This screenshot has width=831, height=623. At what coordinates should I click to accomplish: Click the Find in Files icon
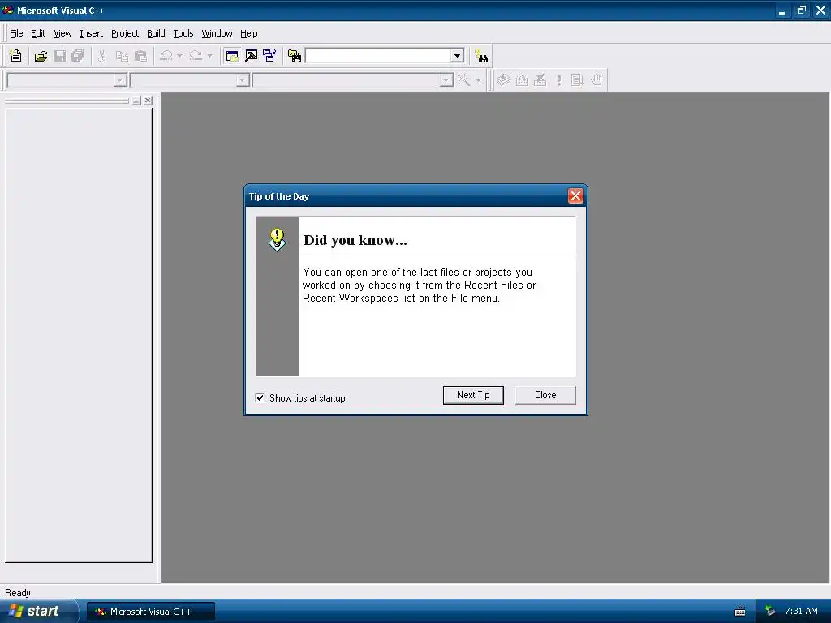pyautogui.click(x=294, y=56)
